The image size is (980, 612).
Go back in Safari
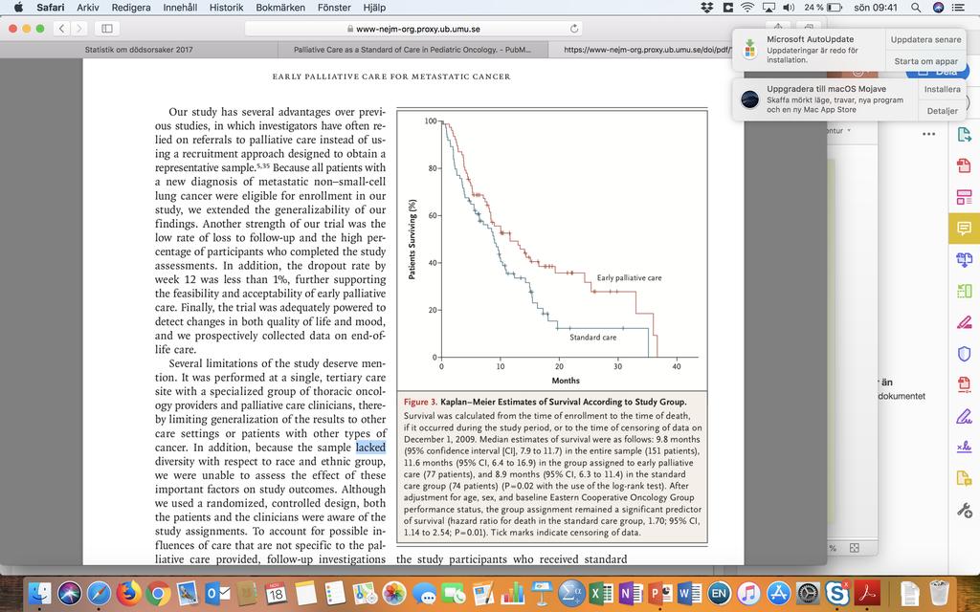coord(61,28)
